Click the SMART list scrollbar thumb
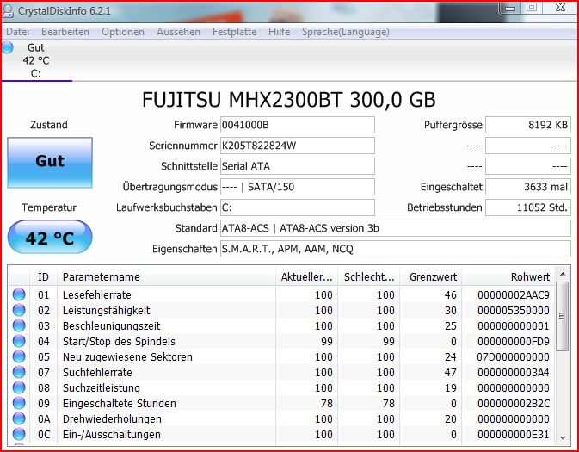The height and width of the screenshot is (452, 579). (562, 316)
